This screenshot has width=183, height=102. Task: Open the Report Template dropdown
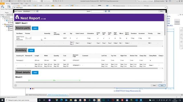(x=29, y=11)
